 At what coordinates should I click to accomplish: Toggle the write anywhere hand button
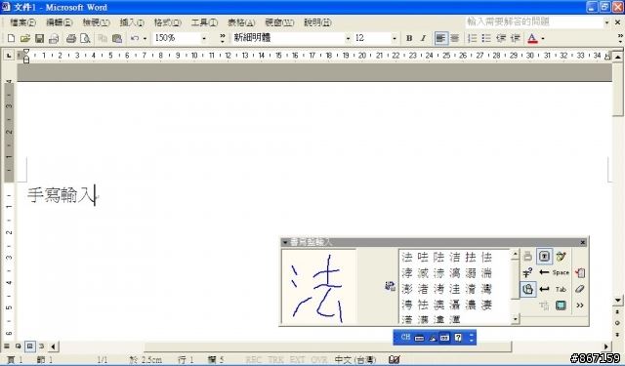(527, 289)
